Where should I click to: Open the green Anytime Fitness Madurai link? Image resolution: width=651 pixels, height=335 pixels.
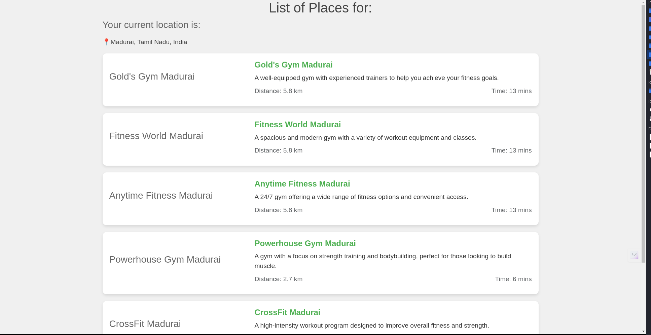pyautogui.click(x=302, y=184)
